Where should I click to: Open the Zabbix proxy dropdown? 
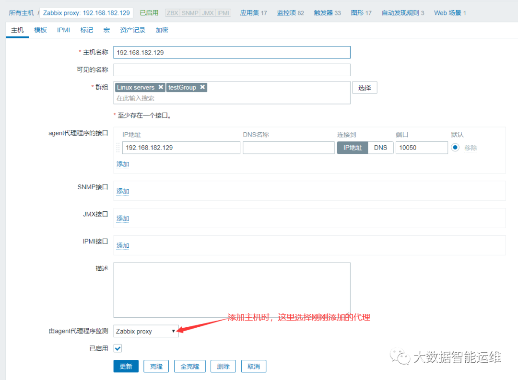point(146,331)
